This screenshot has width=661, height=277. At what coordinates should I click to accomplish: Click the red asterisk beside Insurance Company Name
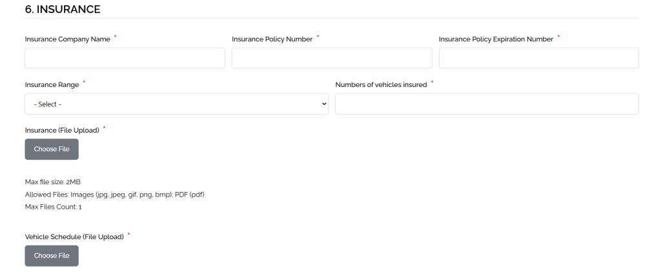pyautogui.click(x=116, y=37)
